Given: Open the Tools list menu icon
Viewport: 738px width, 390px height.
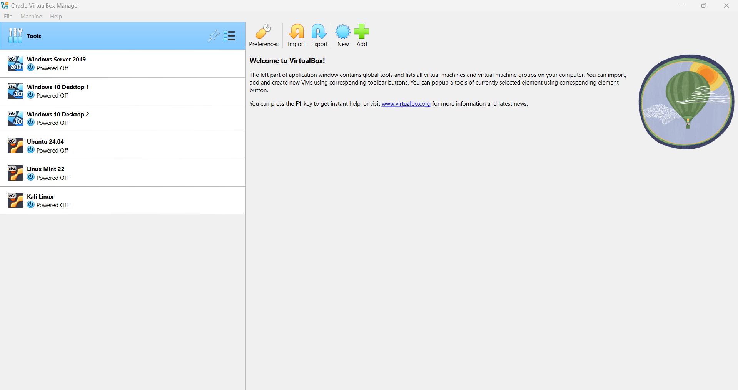Looking at the screenshot, I should click(229, 36).
